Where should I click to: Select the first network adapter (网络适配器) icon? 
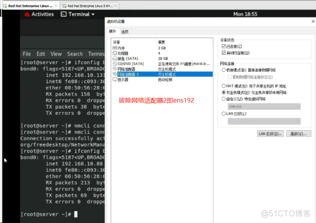115,69
